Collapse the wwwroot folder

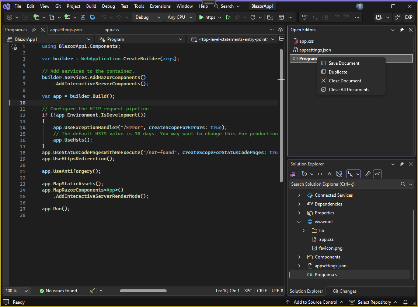coord(299,222)
